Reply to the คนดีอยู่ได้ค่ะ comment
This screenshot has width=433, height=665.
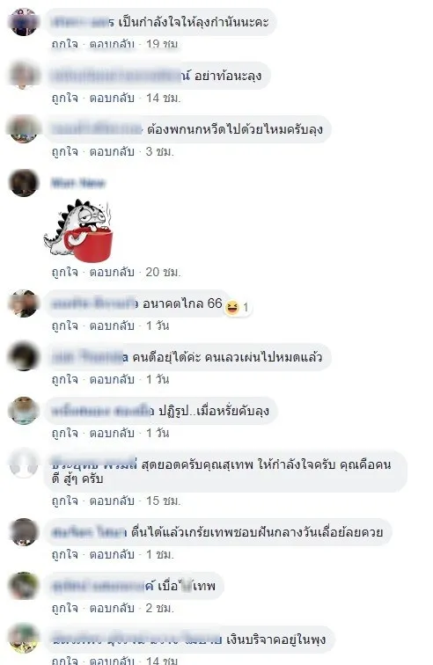(112, 379)
